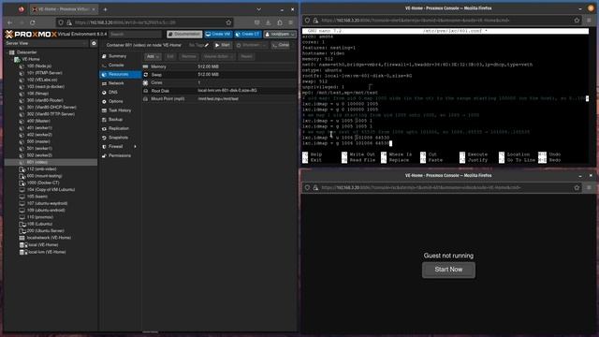Click the Start container button

coord(223,45)
